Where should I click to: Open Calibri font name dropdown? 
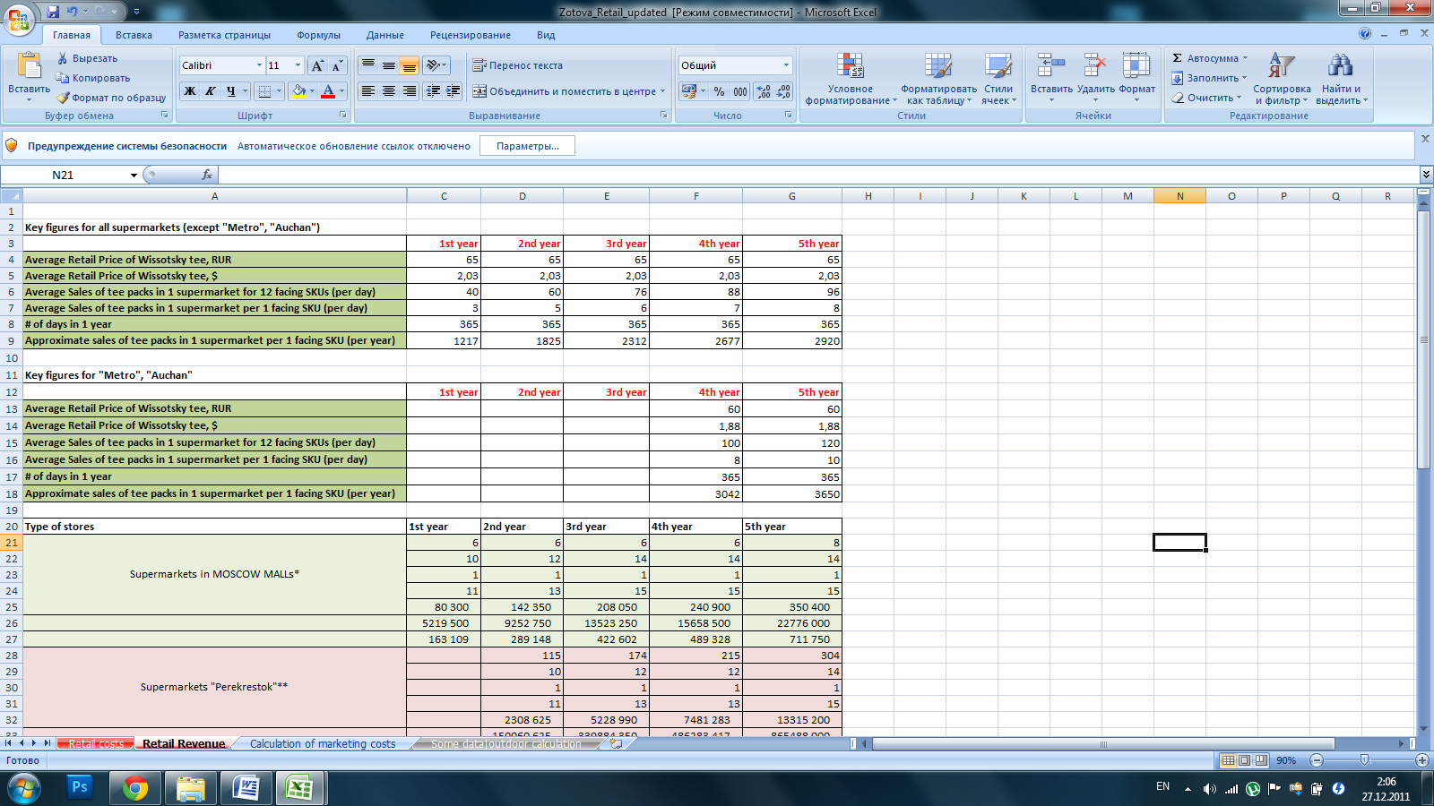259,65
